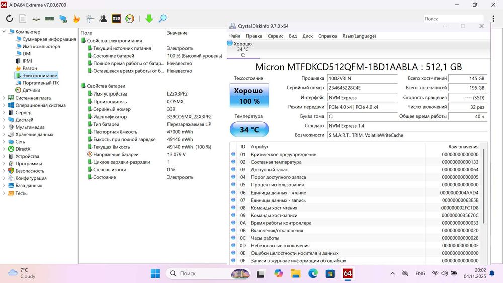Click the blue status orb for drive C:
The height and width of the screenshot is (283, 503).
[230, 44]
